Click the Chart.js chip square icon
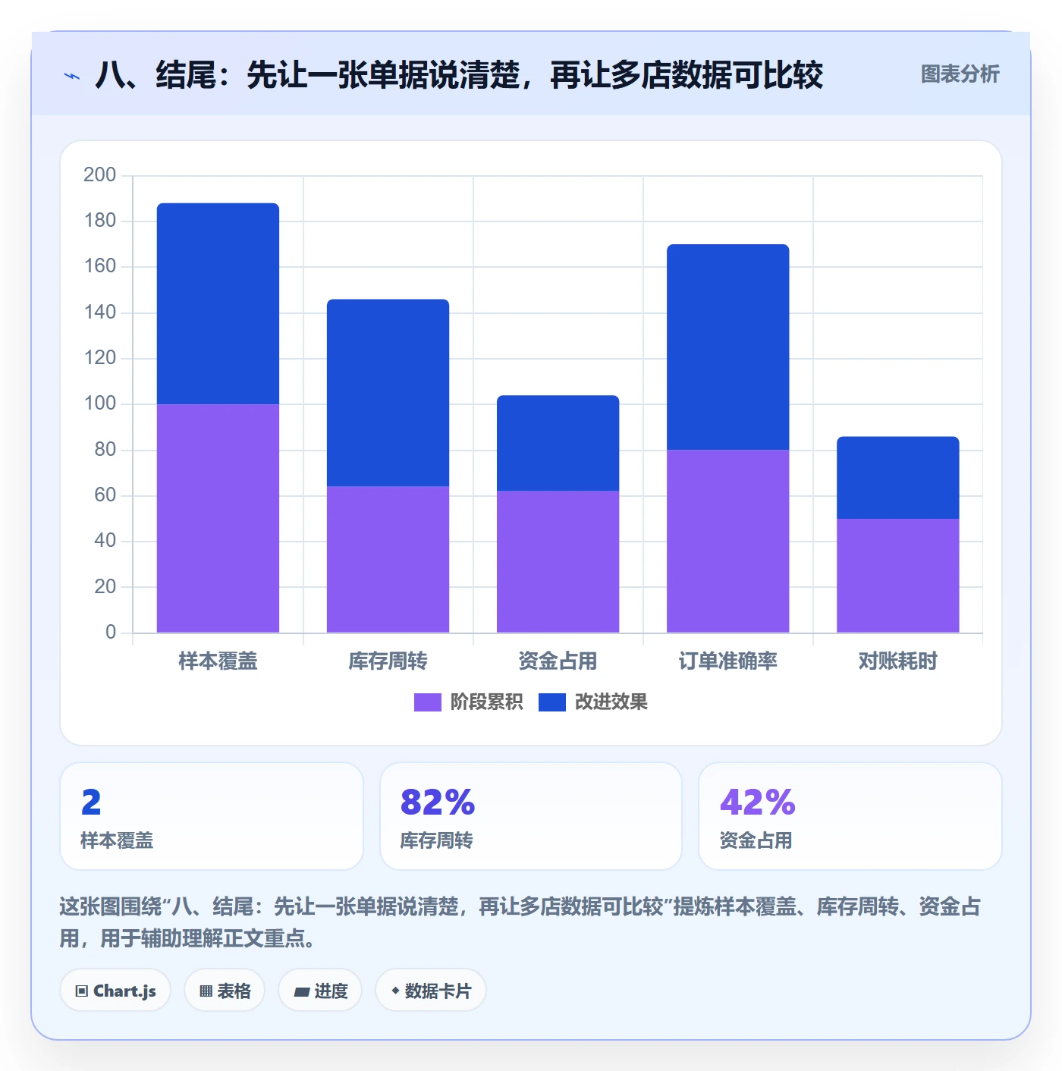The image size is (1062, 1071). tap(82, 991)
